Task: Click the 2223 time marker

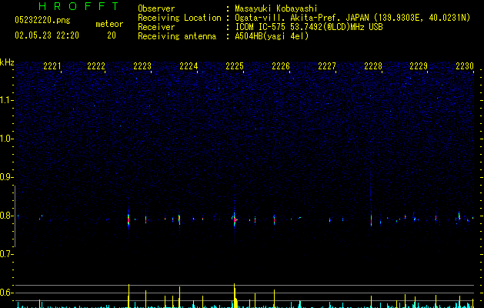Action: (142, 66)
